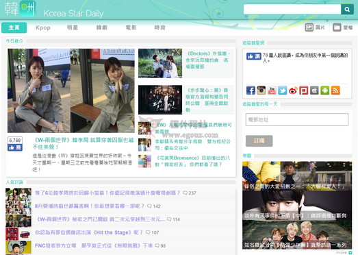The width and height of the screenshot is (358, 255).
Task: Click the pictures gallery icon in navigation
Action: tap(309, 27)
